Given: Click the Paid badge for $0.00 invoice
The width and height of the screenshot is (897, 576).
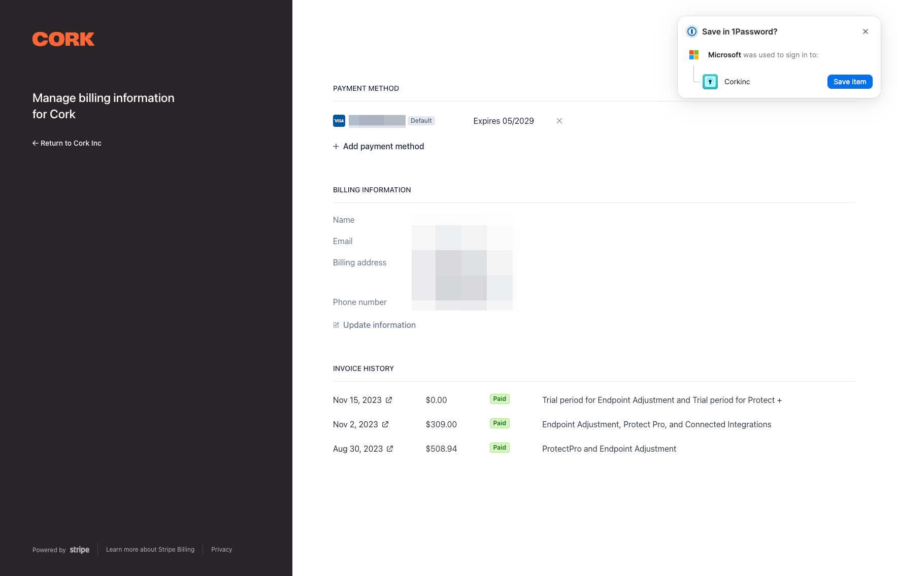Looking at the screenshot, I should [500, 399].
